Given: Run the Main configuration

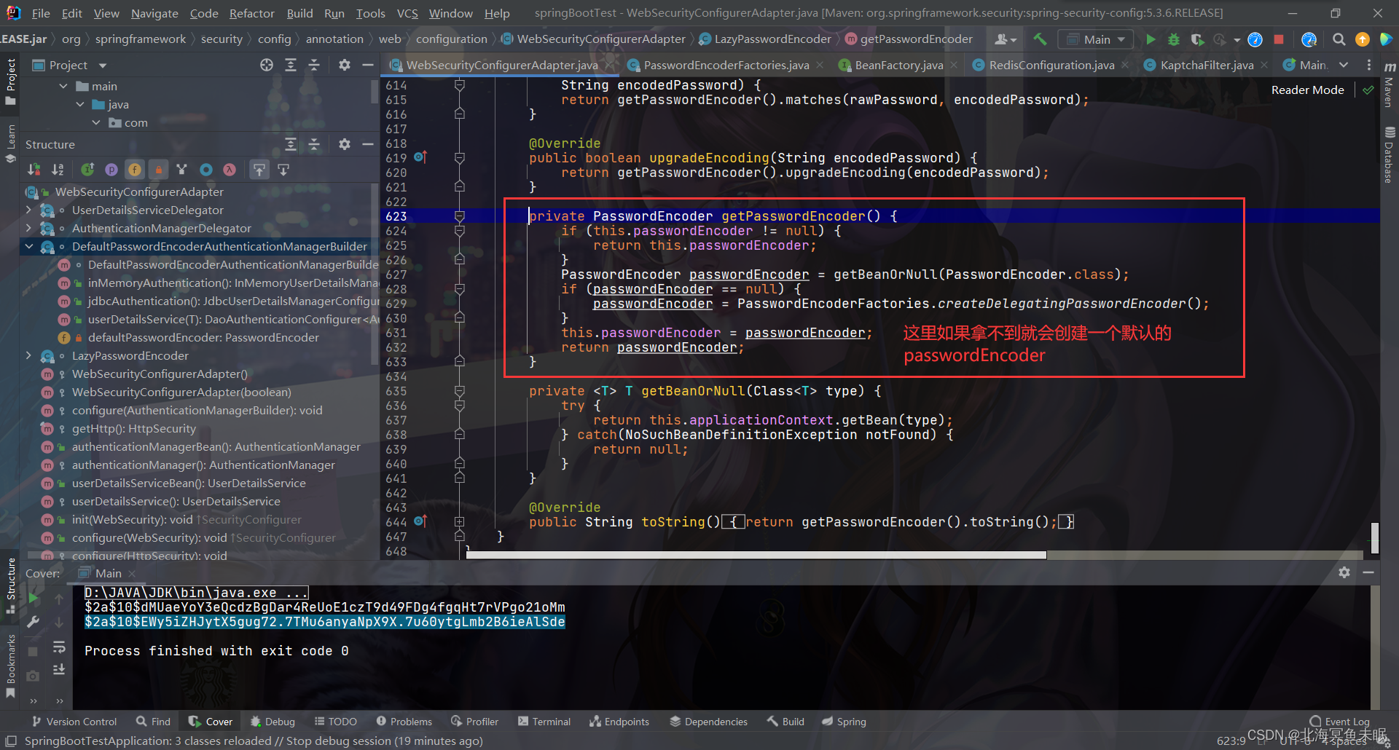Looking at the screenshot, I should (1151, 39).
